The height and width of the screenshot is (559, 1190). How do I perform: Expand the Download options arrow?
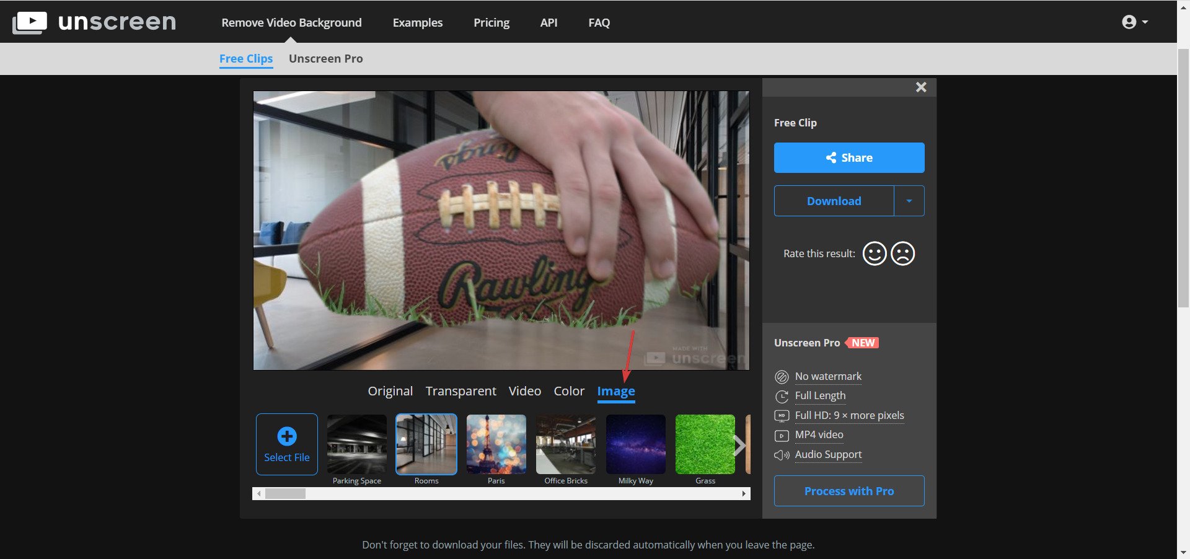[x=909, y=201]
